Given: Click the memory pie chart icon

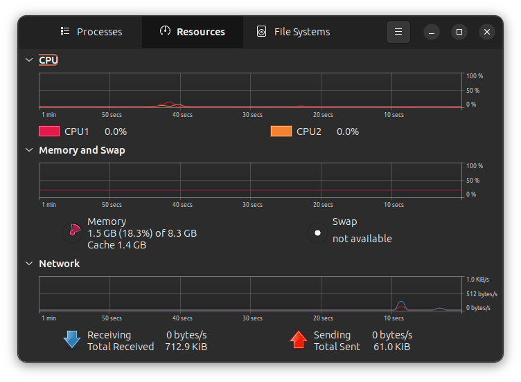Looking at the screenshot, I should [x=73, y=233].
